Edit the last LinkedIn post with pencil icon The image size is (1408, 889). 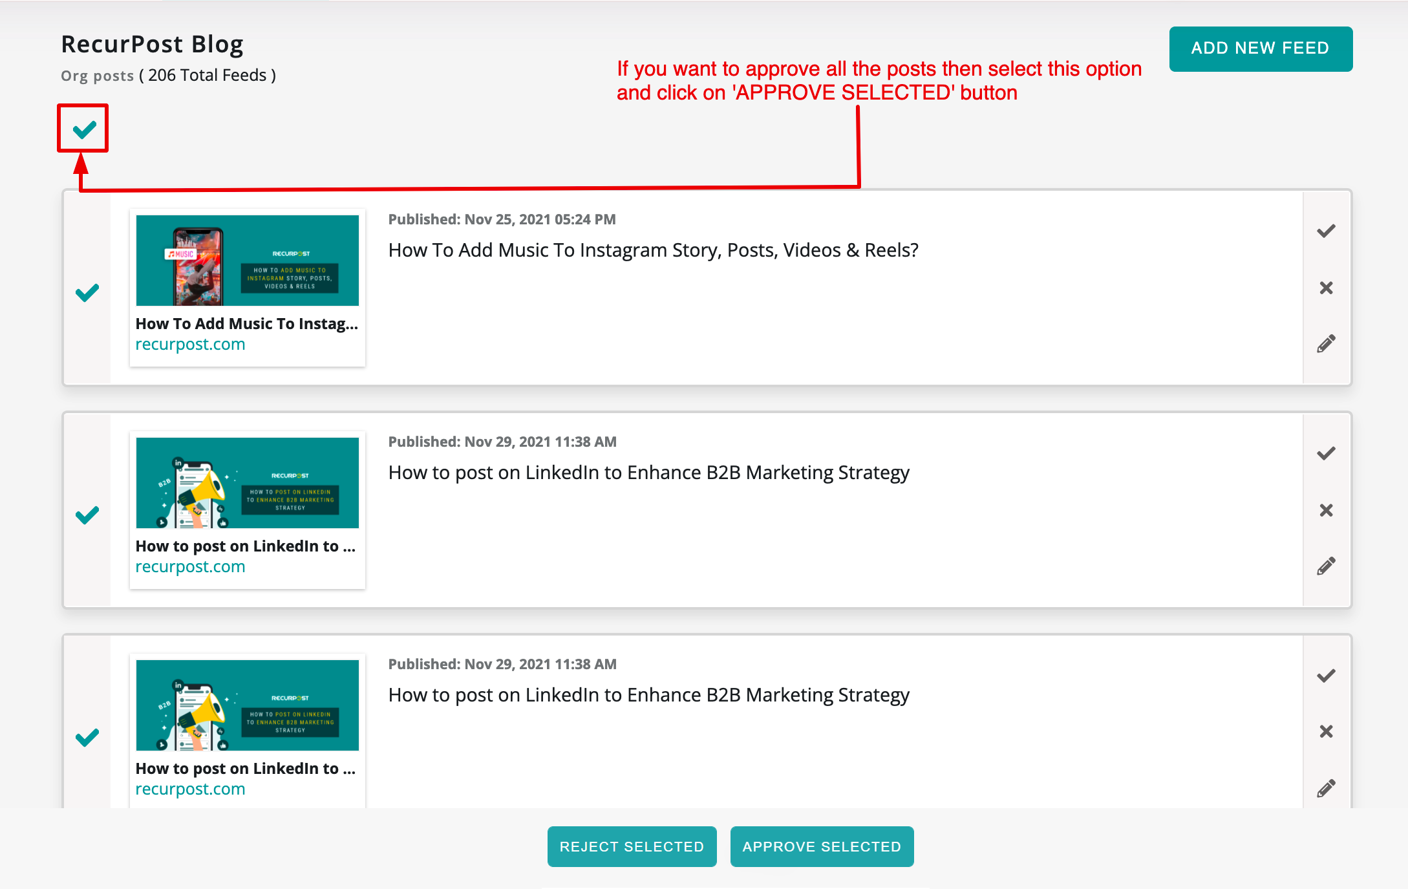coord(1326,788)
